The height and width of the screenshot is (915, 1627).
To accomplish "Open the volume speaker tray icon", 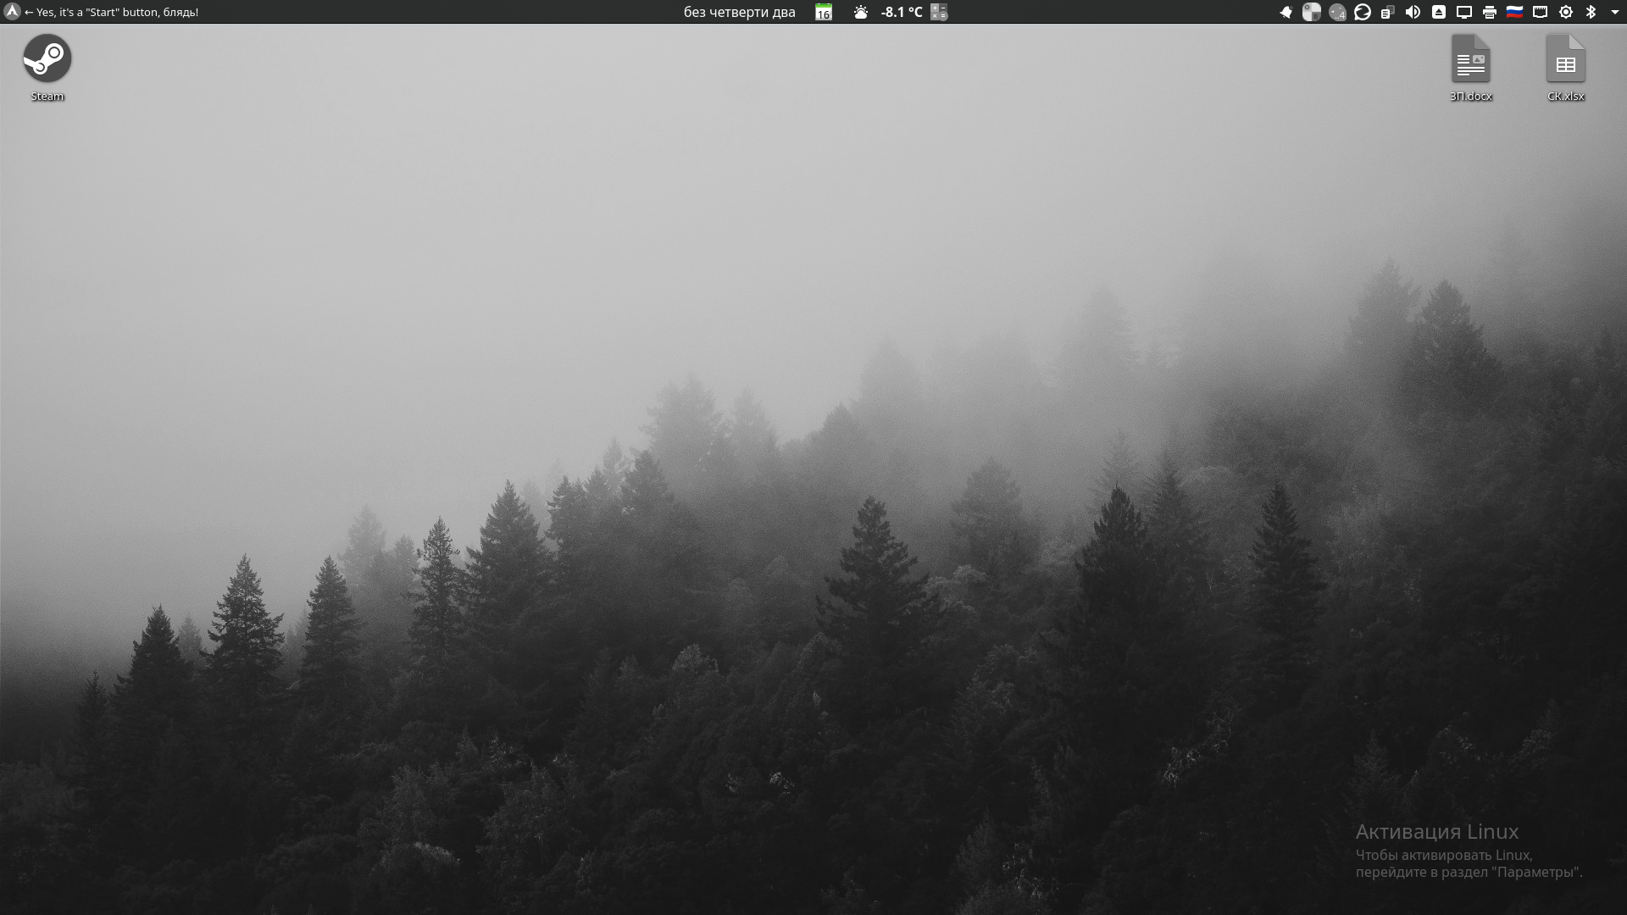I will pyautogui.click(x=1413, y=12).
